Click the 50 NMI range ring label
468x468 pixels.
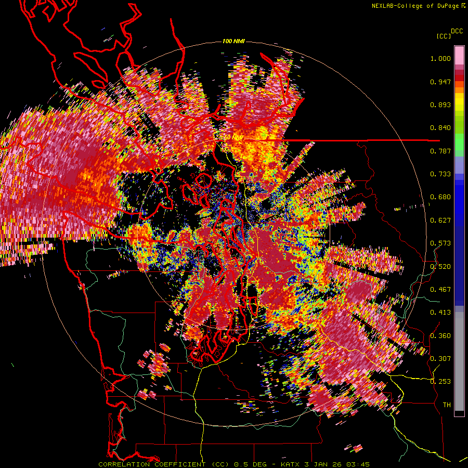click(x=233, y=138)
